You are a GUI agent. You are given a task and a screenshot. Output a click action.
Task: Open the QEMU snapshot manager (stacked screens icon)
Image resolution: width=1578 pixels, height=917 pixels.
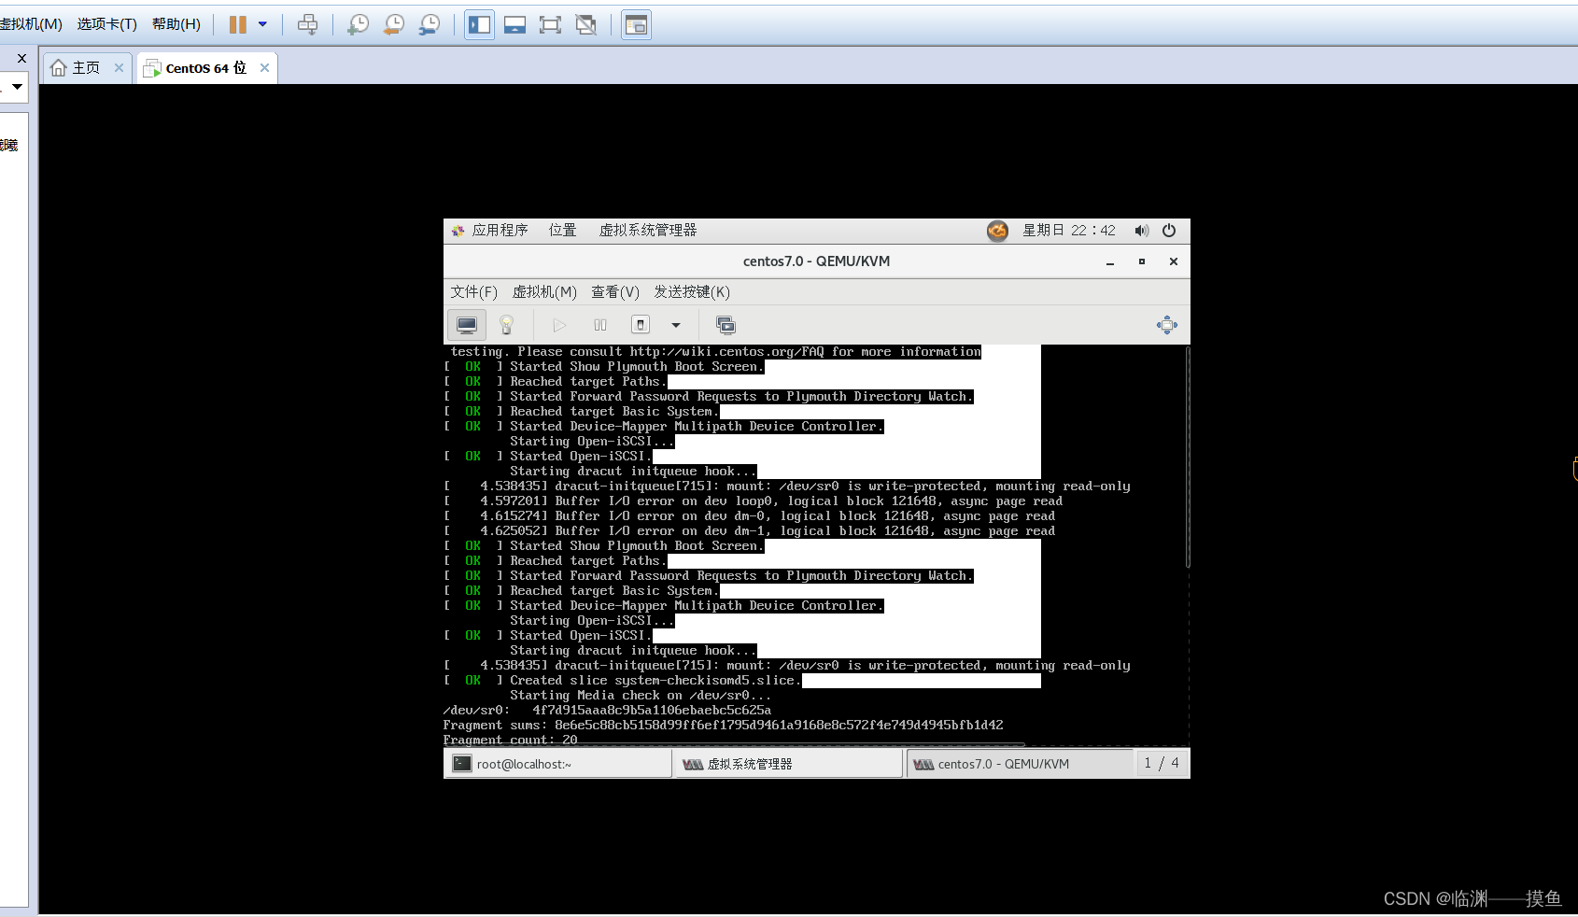(x=726, y=325)
